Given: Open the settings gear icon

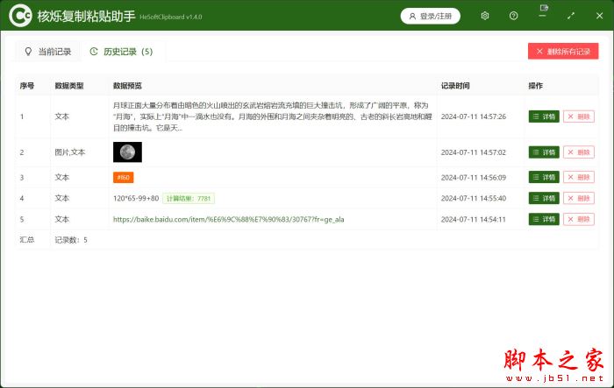Looking at the screenshot, I should pos(485,16).
